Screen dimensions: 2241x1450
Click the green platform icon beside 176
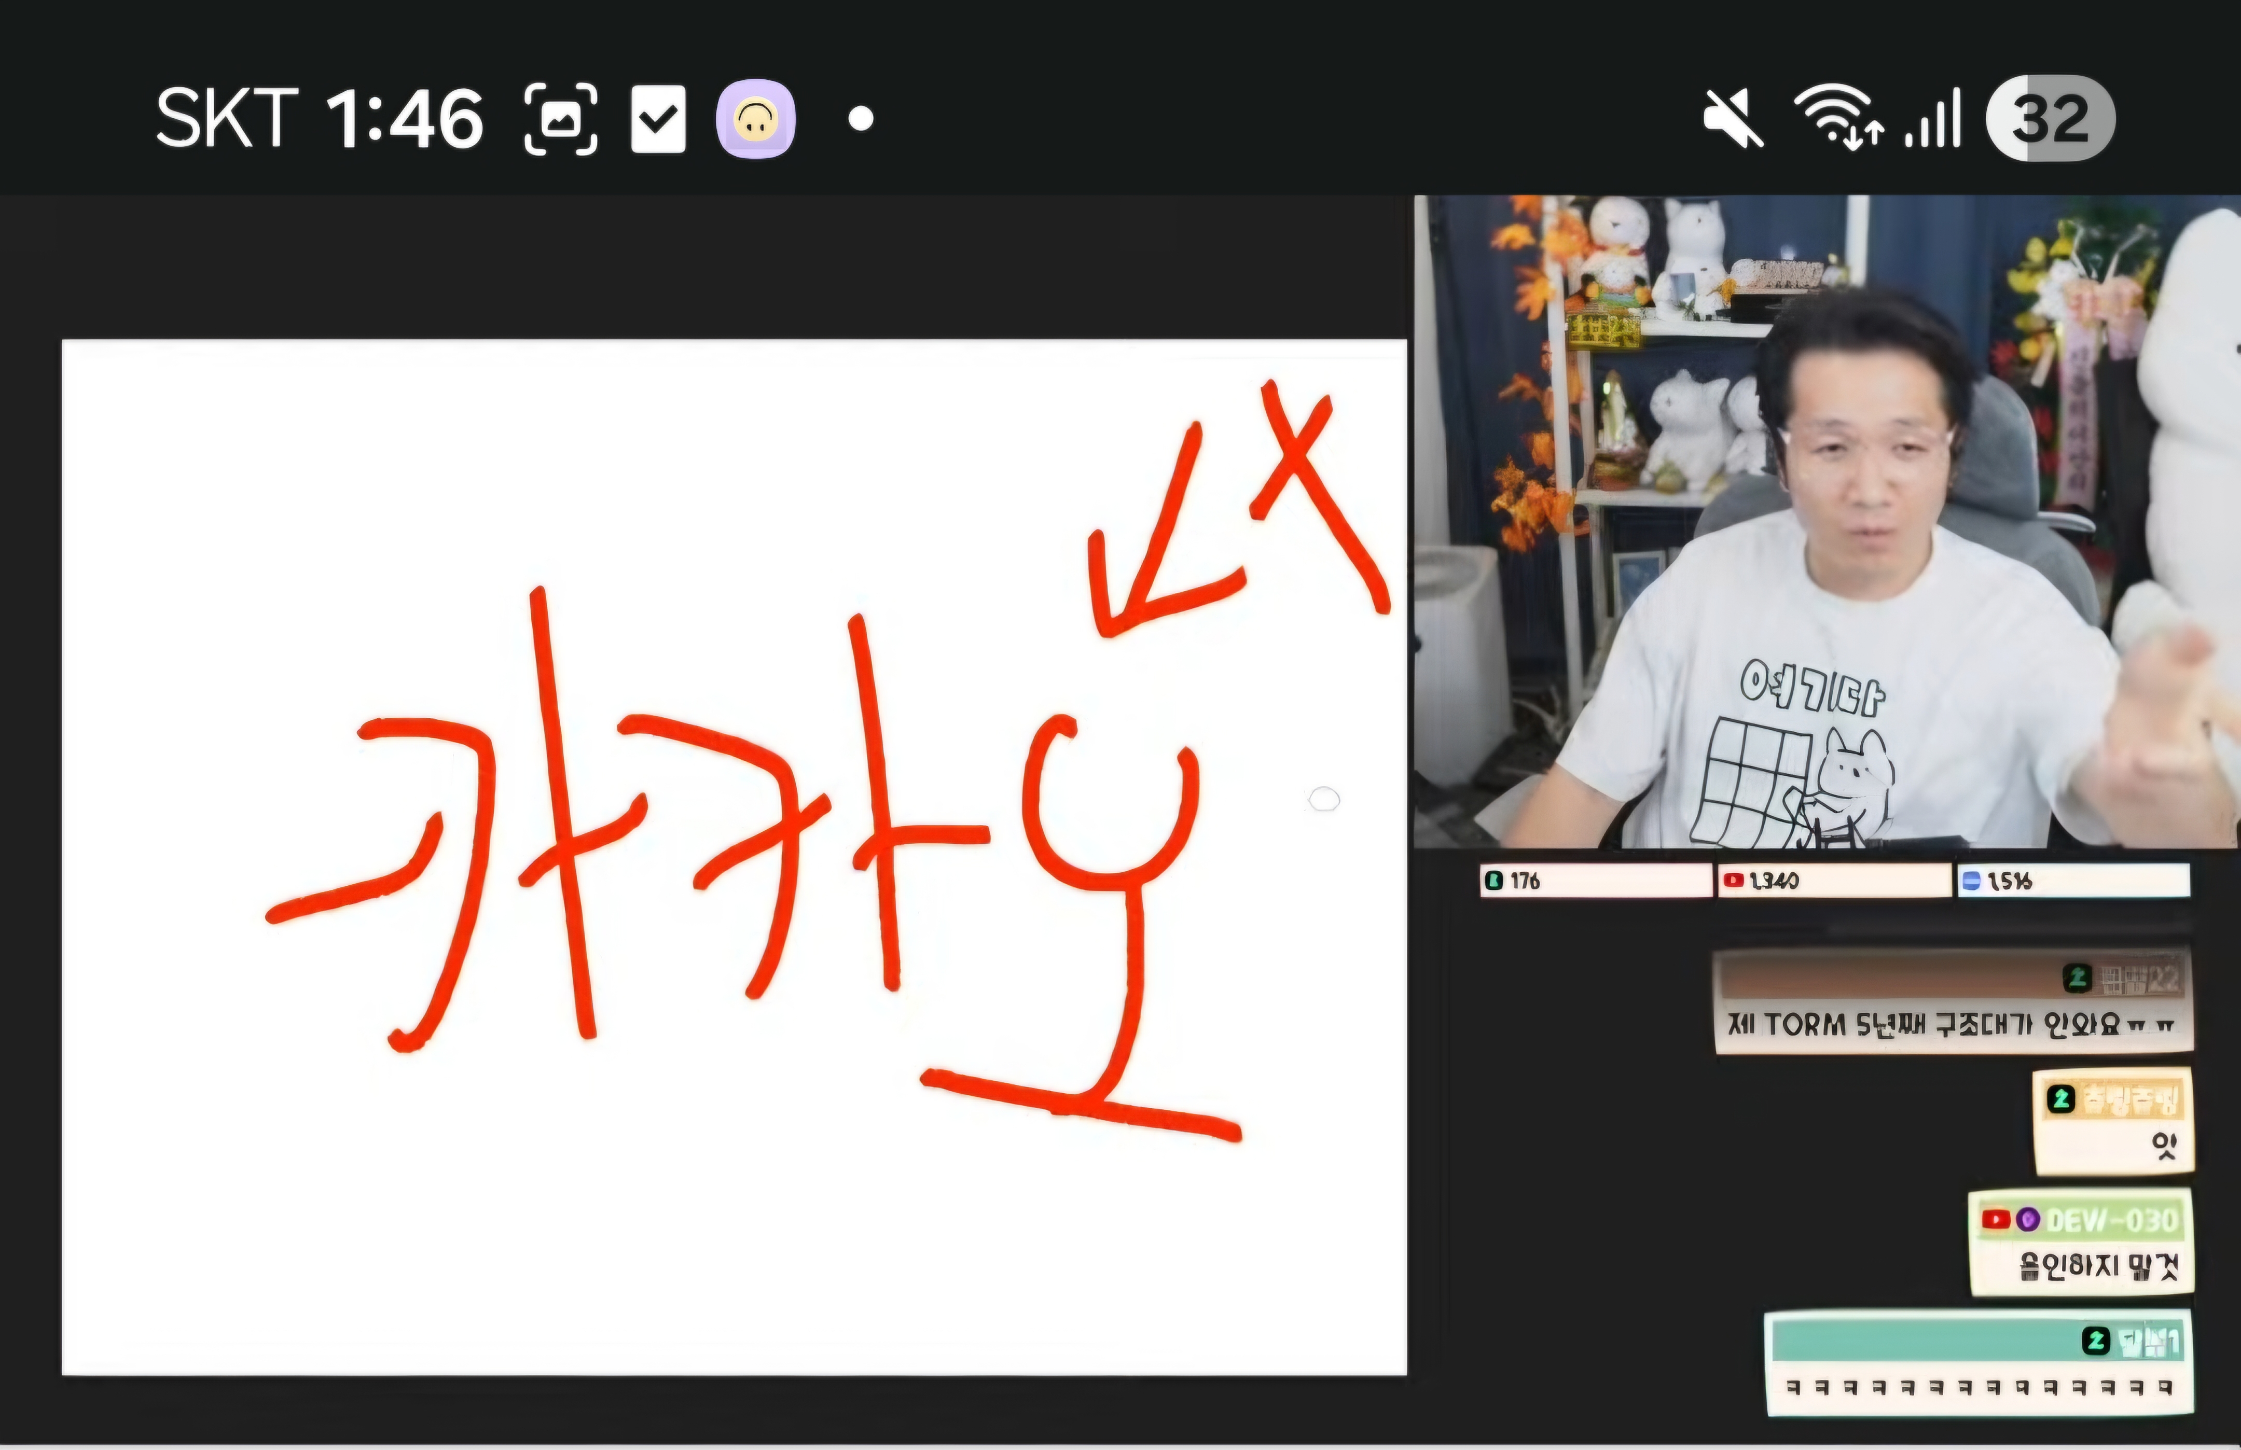(1493, 881)
